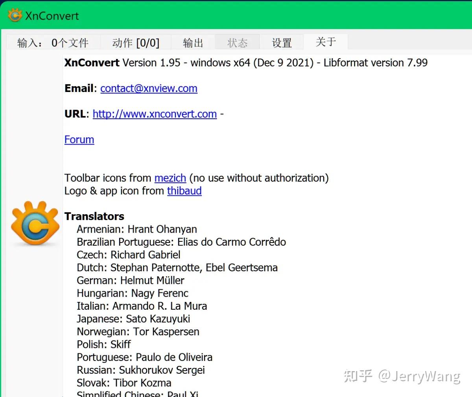472x397 pixels.
Task: Open the mezich toolbar icons credit link
Action: [x=170, y=178]
